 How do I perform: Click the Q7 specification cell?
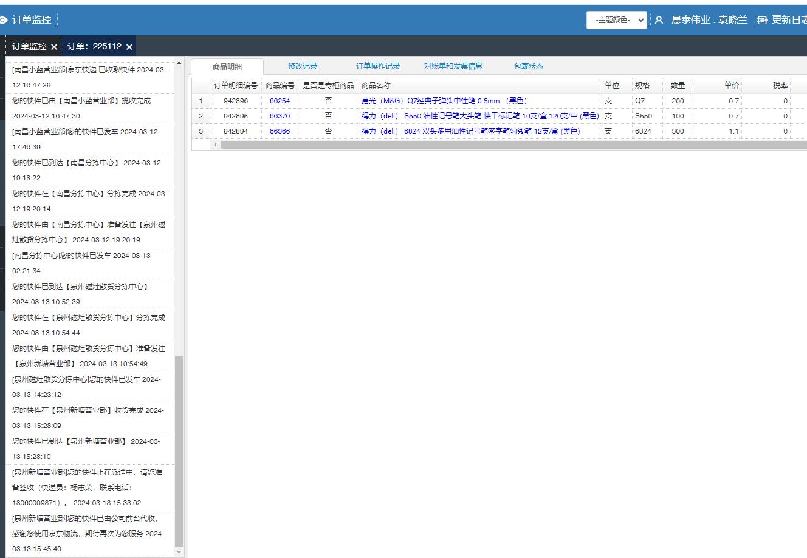click(647, 101)
